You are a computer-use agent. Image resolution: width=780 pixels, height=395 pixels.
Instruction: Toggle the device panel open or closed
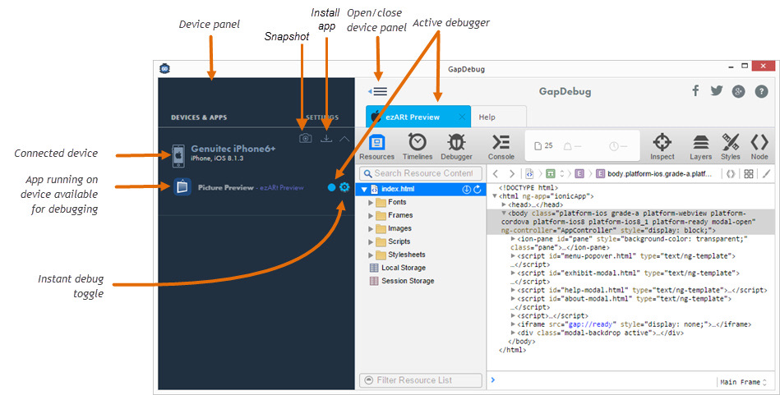[378, 92]
